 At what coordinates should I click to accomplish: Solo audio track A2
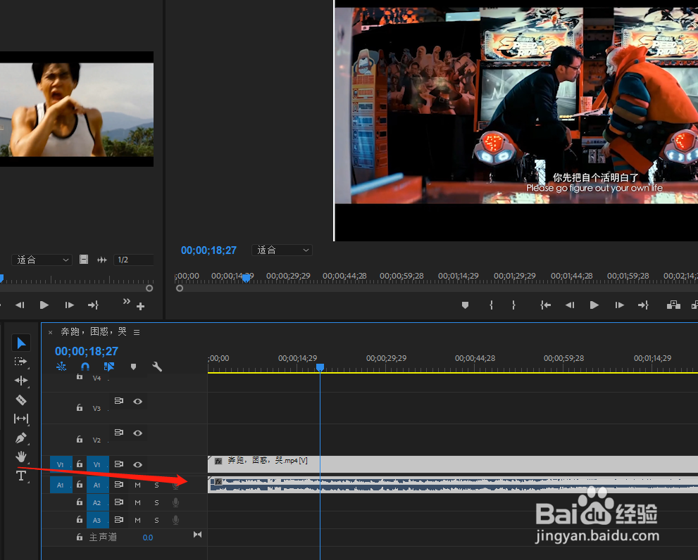[x=156, y=502]
